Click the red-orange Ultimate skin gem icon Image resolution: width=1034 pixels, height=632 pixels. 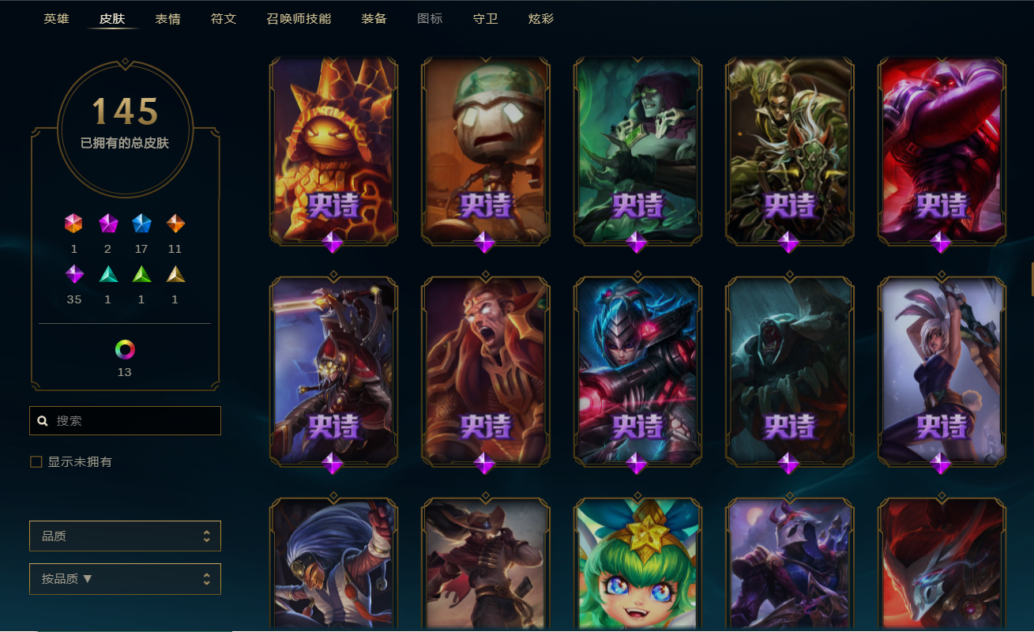coord(73,224)
